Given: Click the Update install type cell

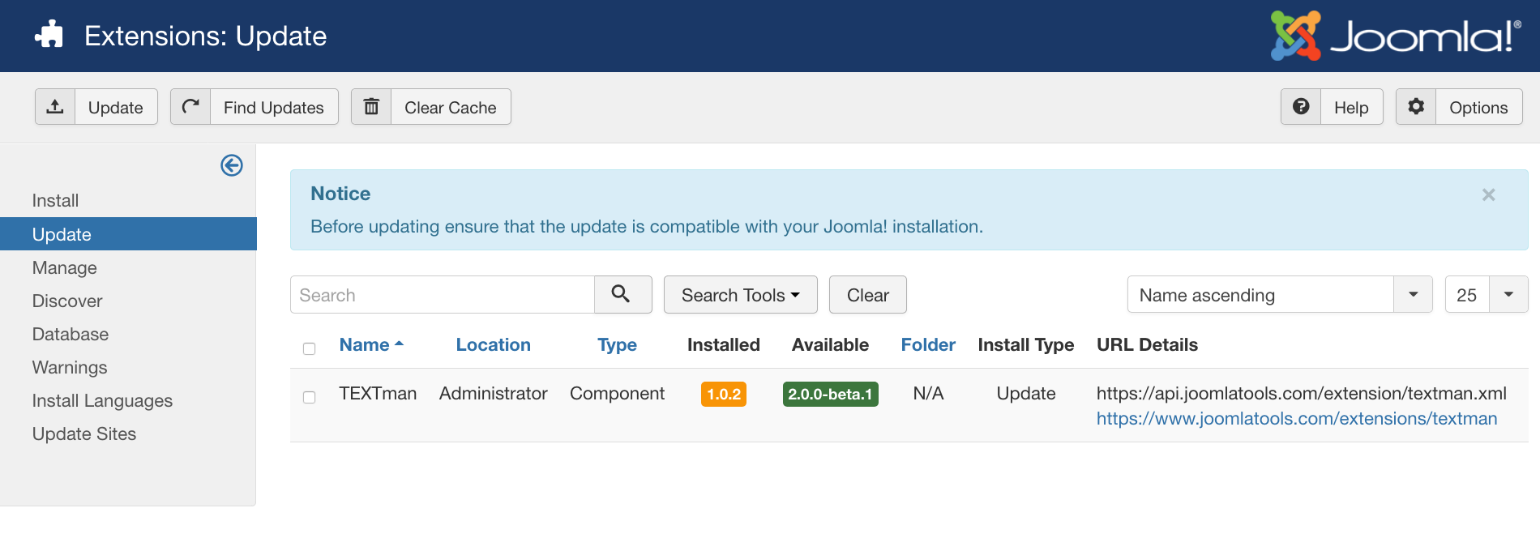Looking at the screenshot, I should point(1026,394).
